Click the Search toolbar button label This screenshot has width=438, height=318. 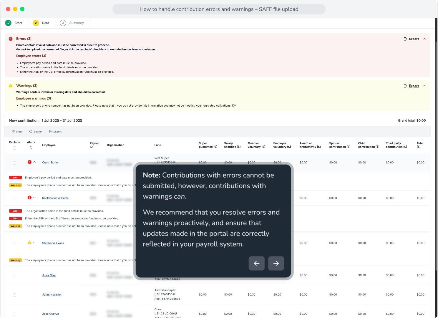(38, 132)
